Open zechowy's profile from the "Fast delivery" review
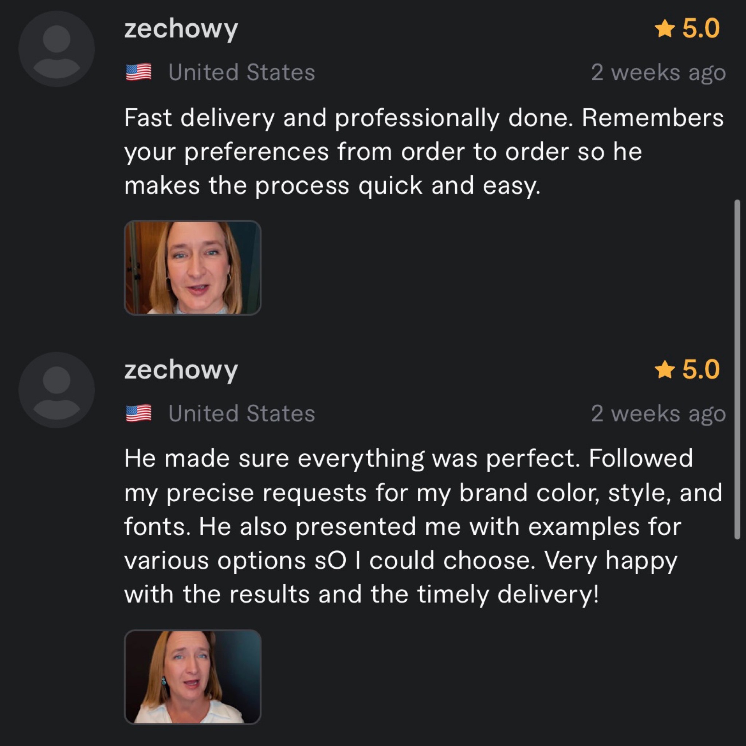Image resolution: width=746 pixels, height=746 pixels. (x=181, y=29)
